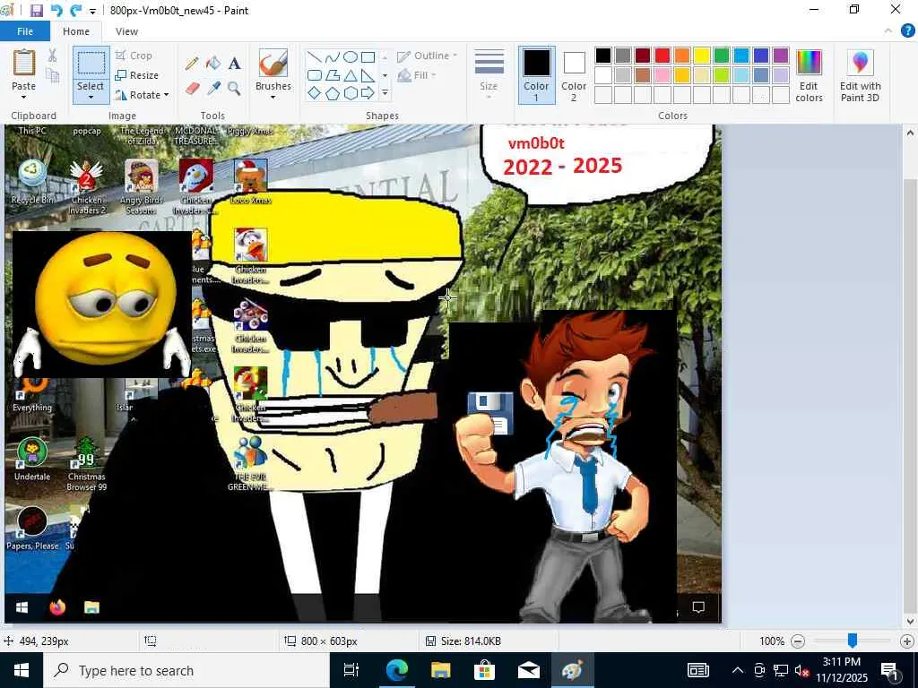Pick the Eraser tool
The width and height of the screenshot is (918, 688).
(x=192, y=89)
